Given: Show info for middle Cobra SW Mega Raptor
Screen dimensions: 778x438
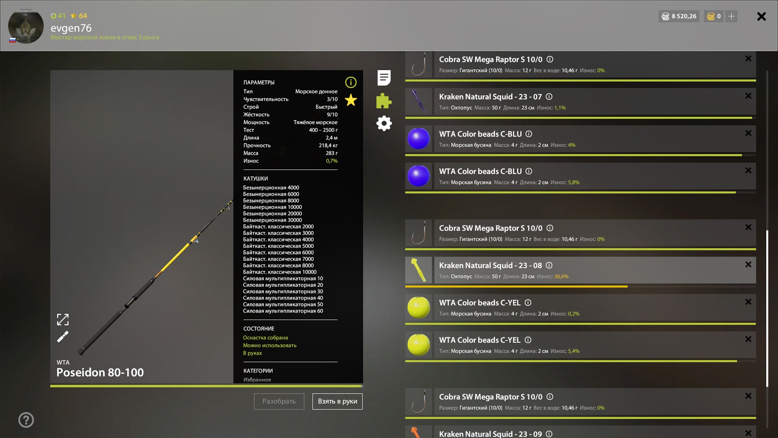Looking at the screenshot, I should pyautogui.click(x=550, y=228).
